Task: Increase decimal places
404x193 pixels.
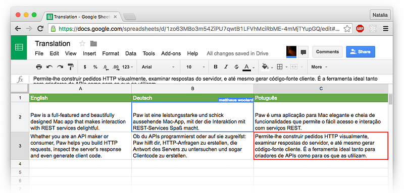Action: [116, 68]
